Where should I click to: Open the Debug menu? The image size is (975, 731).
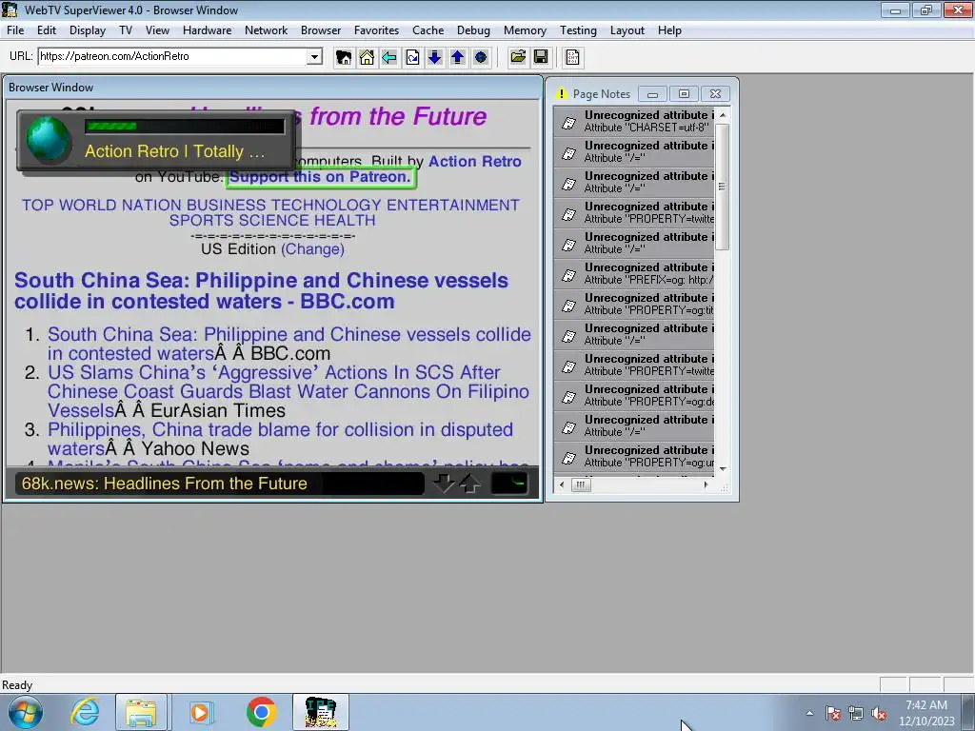[473, 30]
